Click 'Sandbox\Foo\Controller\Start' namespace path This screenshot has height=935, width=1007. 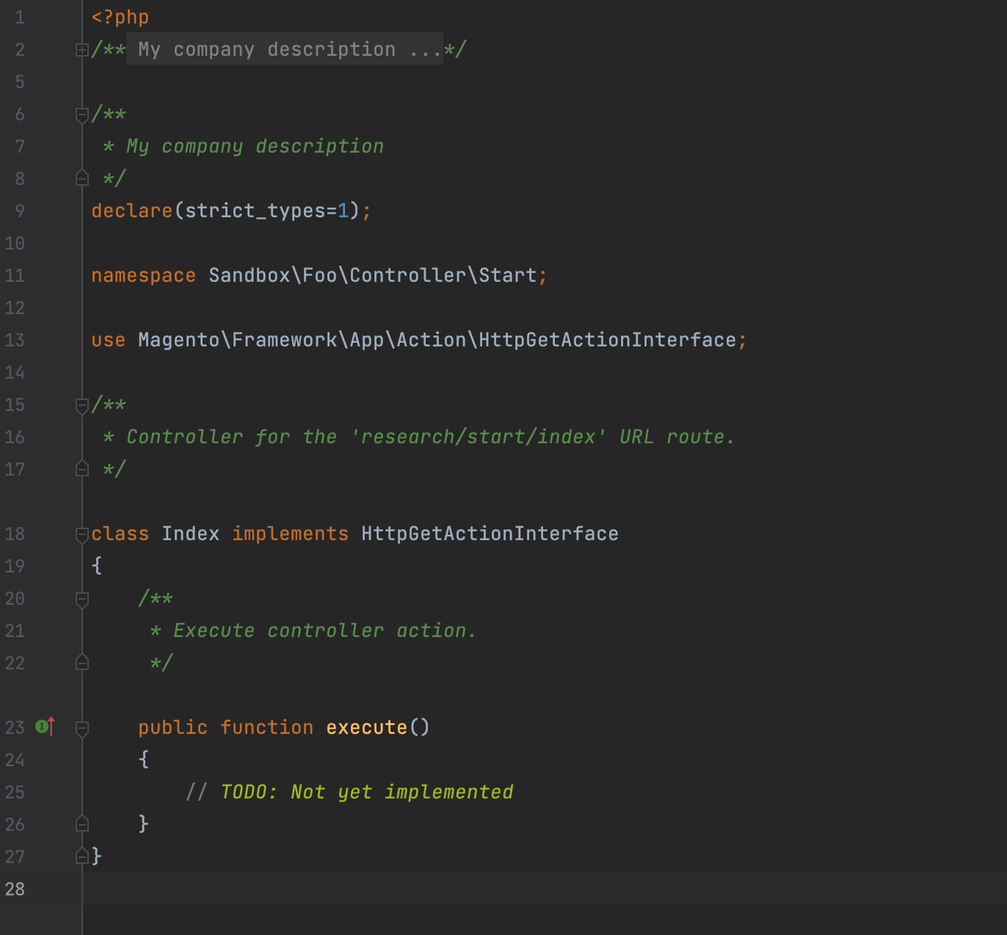tap(373, 275)
